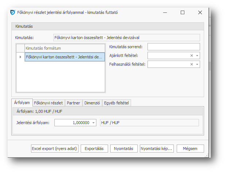The width and height of the screenshot is (226, 173).
Task: Clear the Ajánlott feltétel field with X
Action: click(192, 55)
